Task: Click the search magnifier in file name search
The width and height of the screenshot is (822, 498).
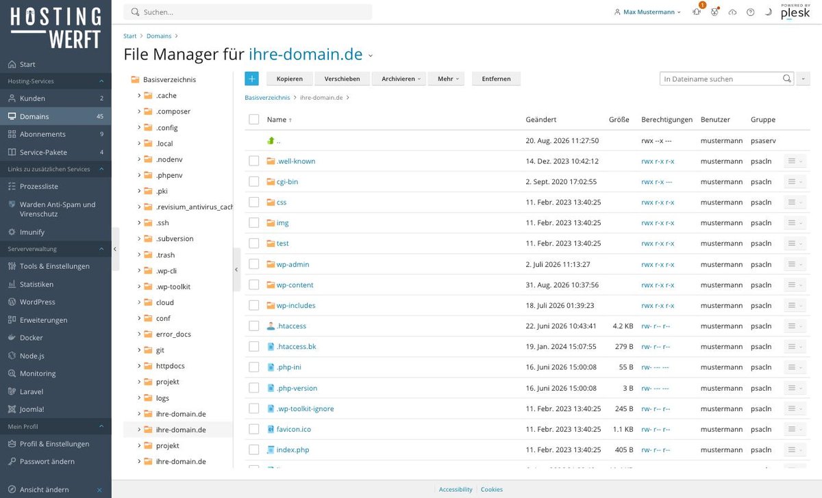Action: pyautogui.click(x=786, y=79)
